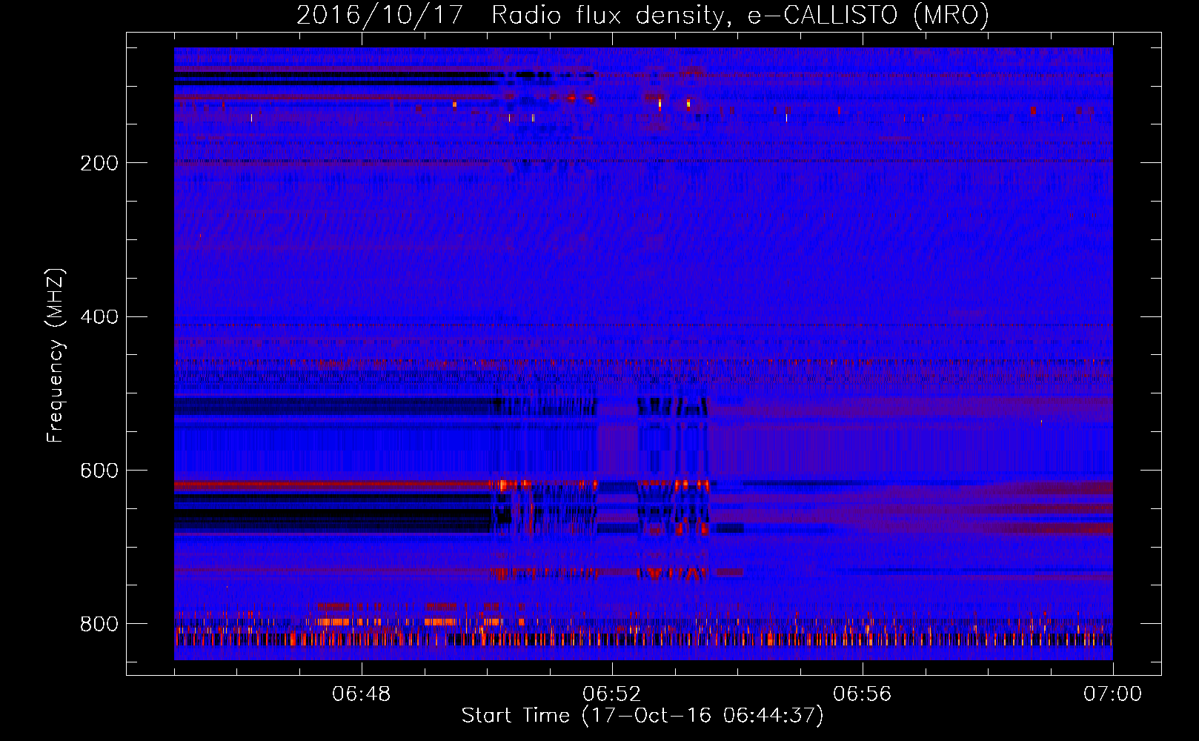Click the 06:56 time tick label
1199x741 pixels.
[863, 694]
